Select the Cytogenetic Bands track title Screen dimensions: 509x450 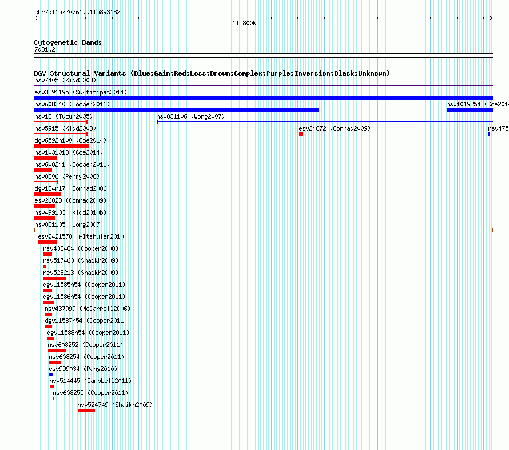[x=68, y=42]
